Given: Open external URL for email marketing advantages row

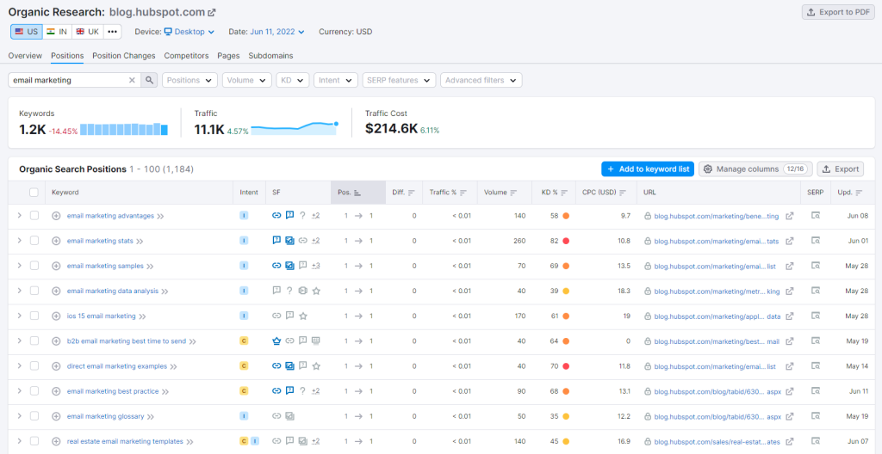Looking at the screenshot, I should pyautogui.click(x=790, y=216).
